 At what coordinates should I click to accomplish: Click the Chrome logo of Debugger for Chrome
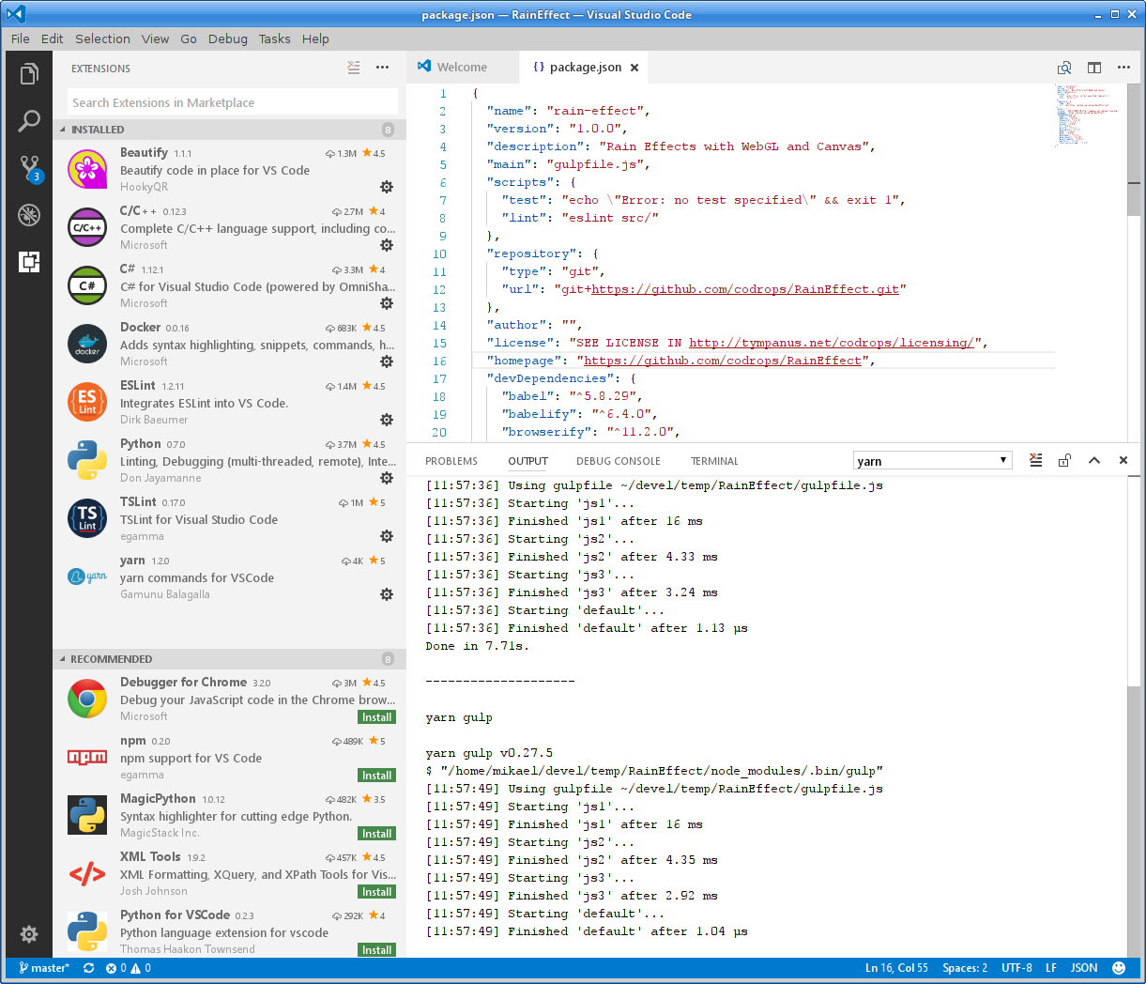coord(87,699)
